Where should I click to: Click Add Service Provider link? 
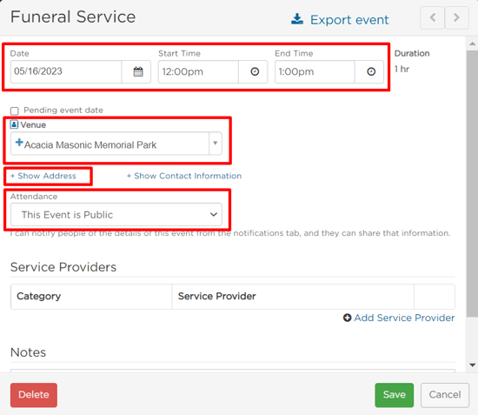click(x=404, y=318)
